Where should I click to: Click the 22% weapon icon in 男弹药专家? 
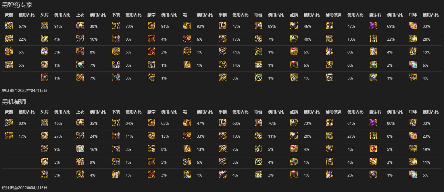9,39
